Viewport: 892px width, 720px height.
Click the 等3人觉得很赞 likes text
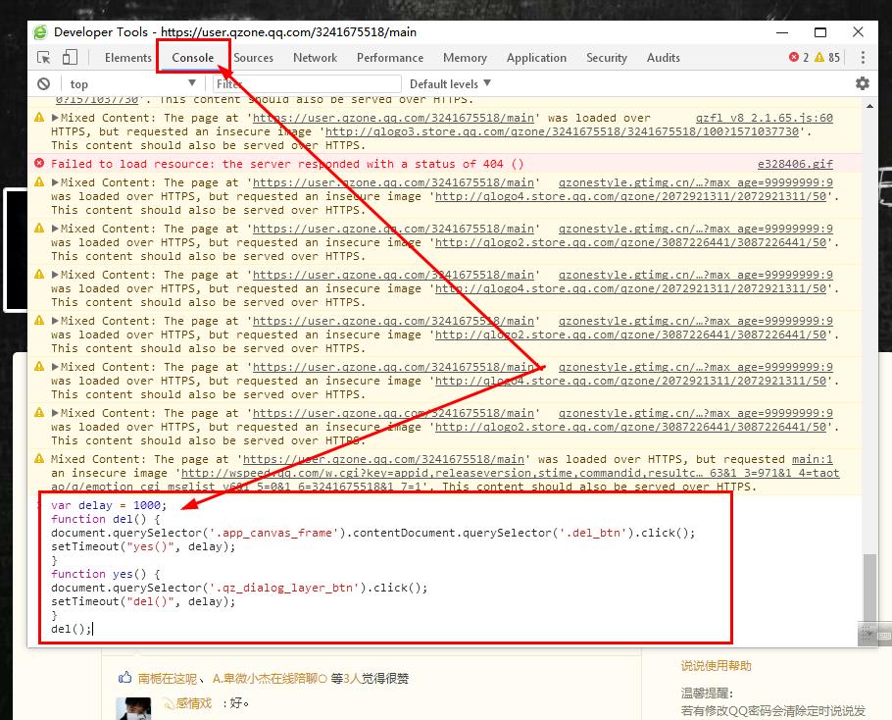tap(370, 679)
